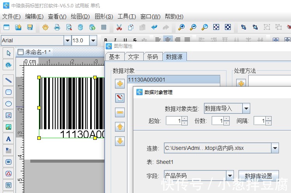Add processing method plus icon
291x193 pixels.
pyautogui.click(x=241, y=83)
